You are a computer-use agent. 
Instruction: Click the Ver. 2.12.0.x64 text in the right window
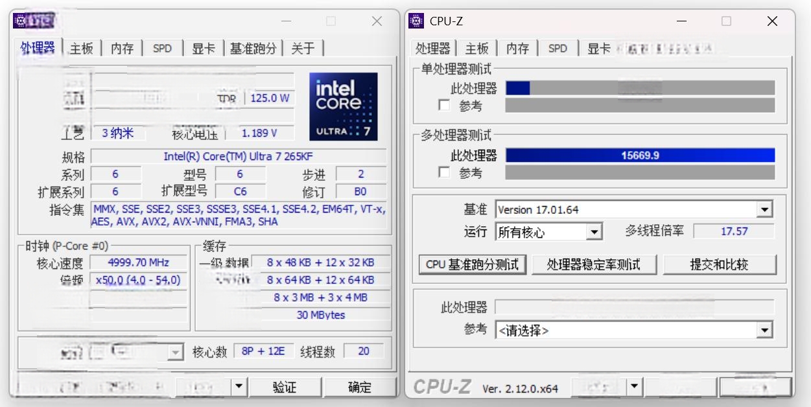[520, 389]
